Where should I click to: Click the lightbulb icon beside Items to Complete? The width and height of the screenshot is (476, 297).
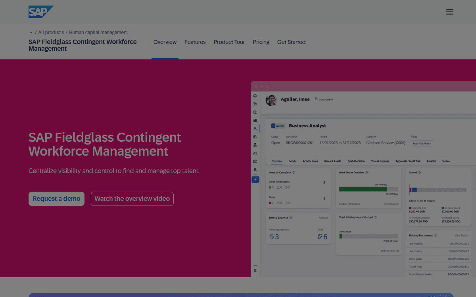point(294,172)
